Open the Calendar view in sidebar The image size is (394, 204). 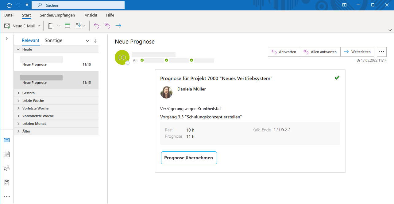click(7, 154)
